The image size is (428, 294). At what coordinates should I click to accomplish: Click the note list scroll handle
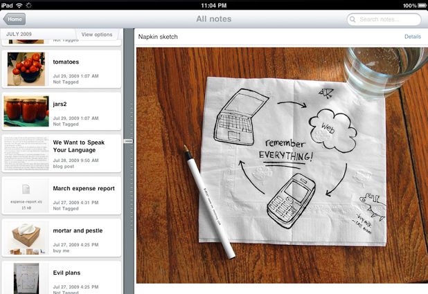[128, 141]
